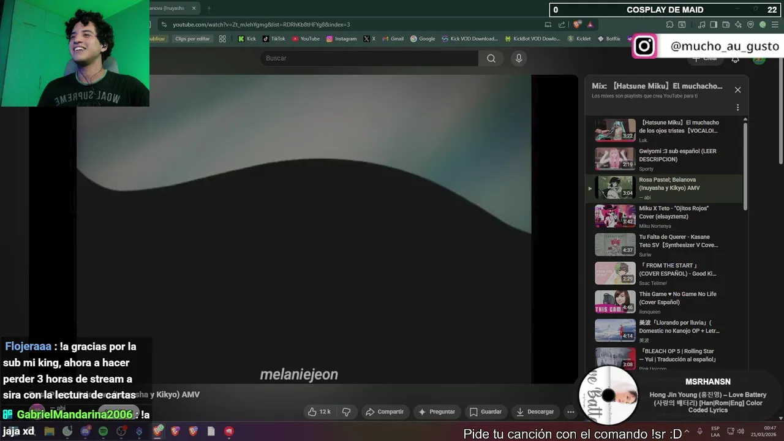Click the Descargar download button
Viewport: 784px width, 441px height.
pyautogui.click(x=535, y=412)
